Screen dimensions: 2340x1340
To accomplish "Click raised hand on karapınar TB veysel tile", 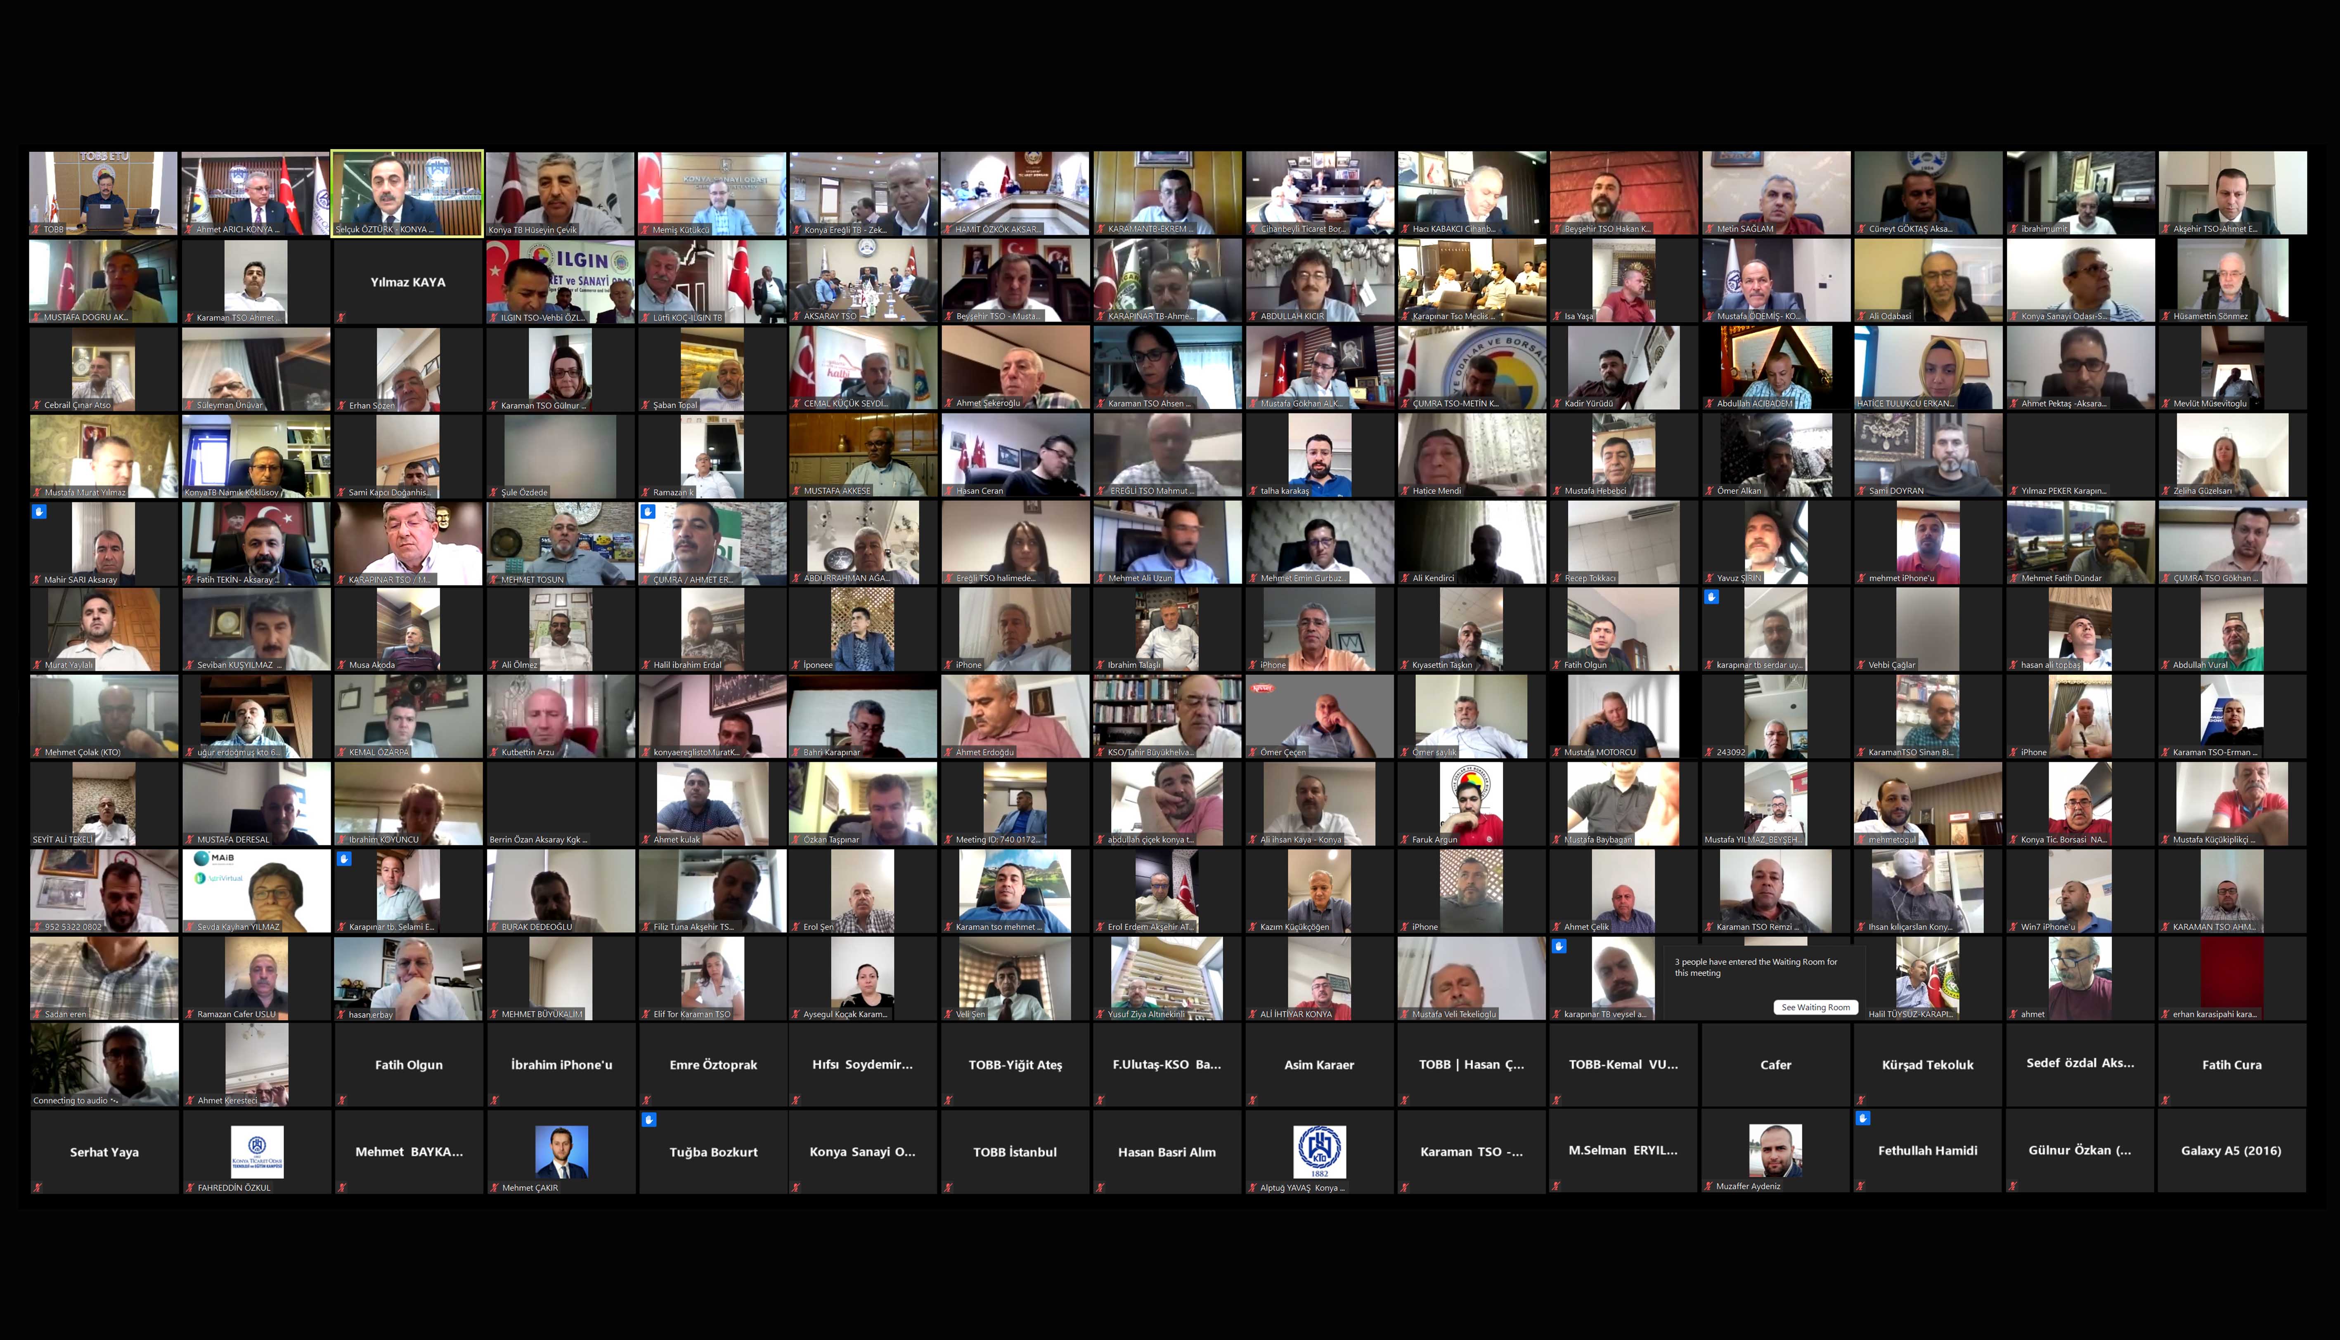I will pyautogui.click(x=1559, y=946).
